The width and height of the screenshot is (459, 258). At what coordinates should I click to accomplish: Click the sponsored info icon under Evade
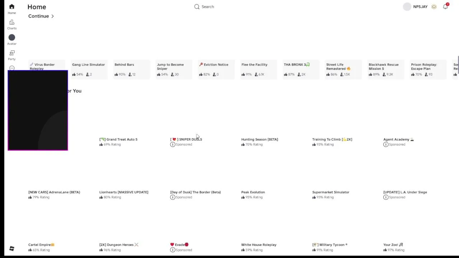coord(172,250)
